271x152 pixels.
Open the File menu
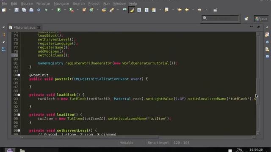pyautogui.click(x=4, y=3)
